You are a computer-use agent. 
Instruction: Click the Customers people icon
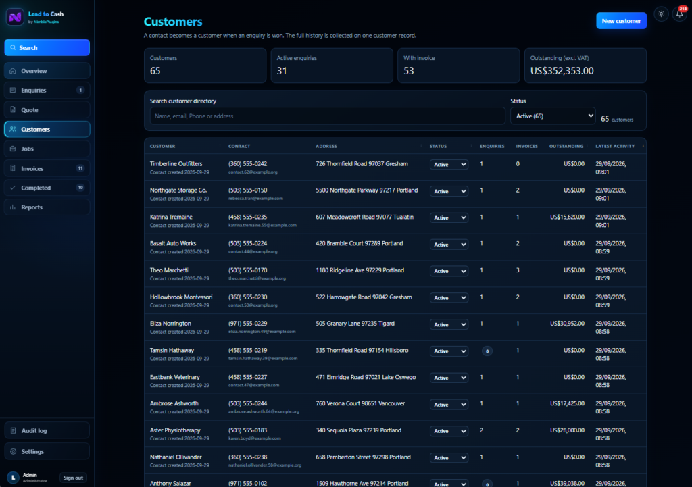pos(13,129)
